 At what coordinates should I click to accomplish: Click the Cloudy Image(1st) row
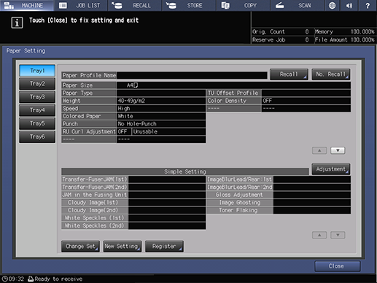coord(133,203)
